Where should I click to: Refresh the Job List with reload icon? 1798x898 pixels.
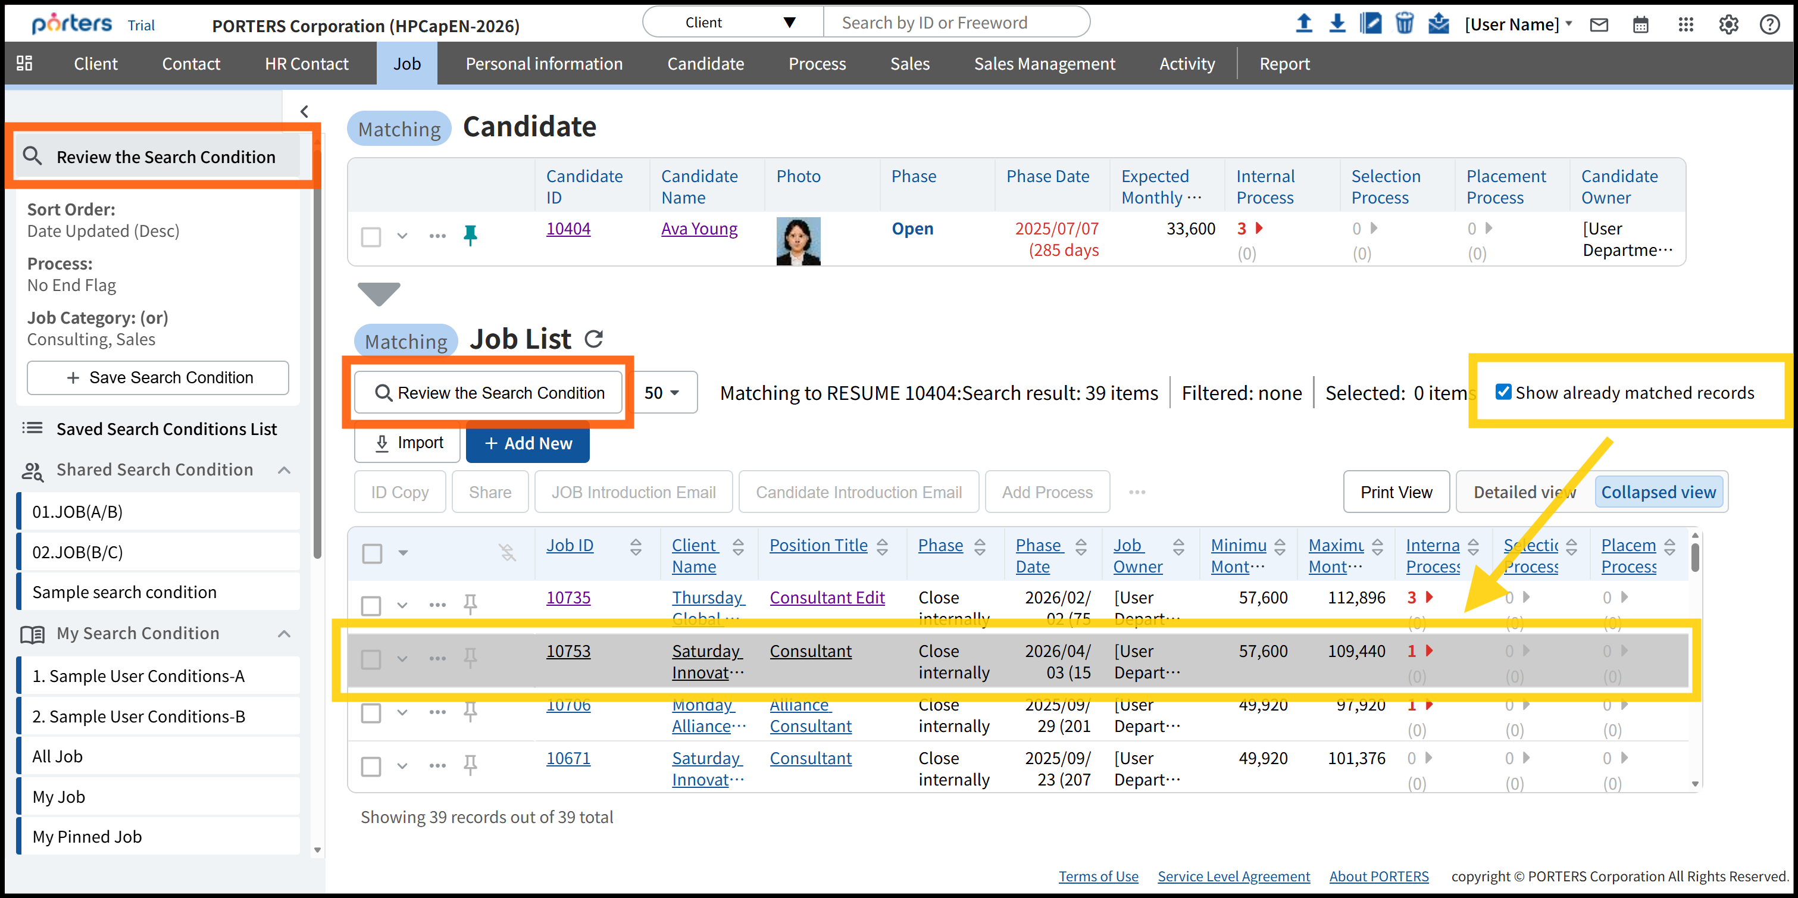click(x=593, y=339)
